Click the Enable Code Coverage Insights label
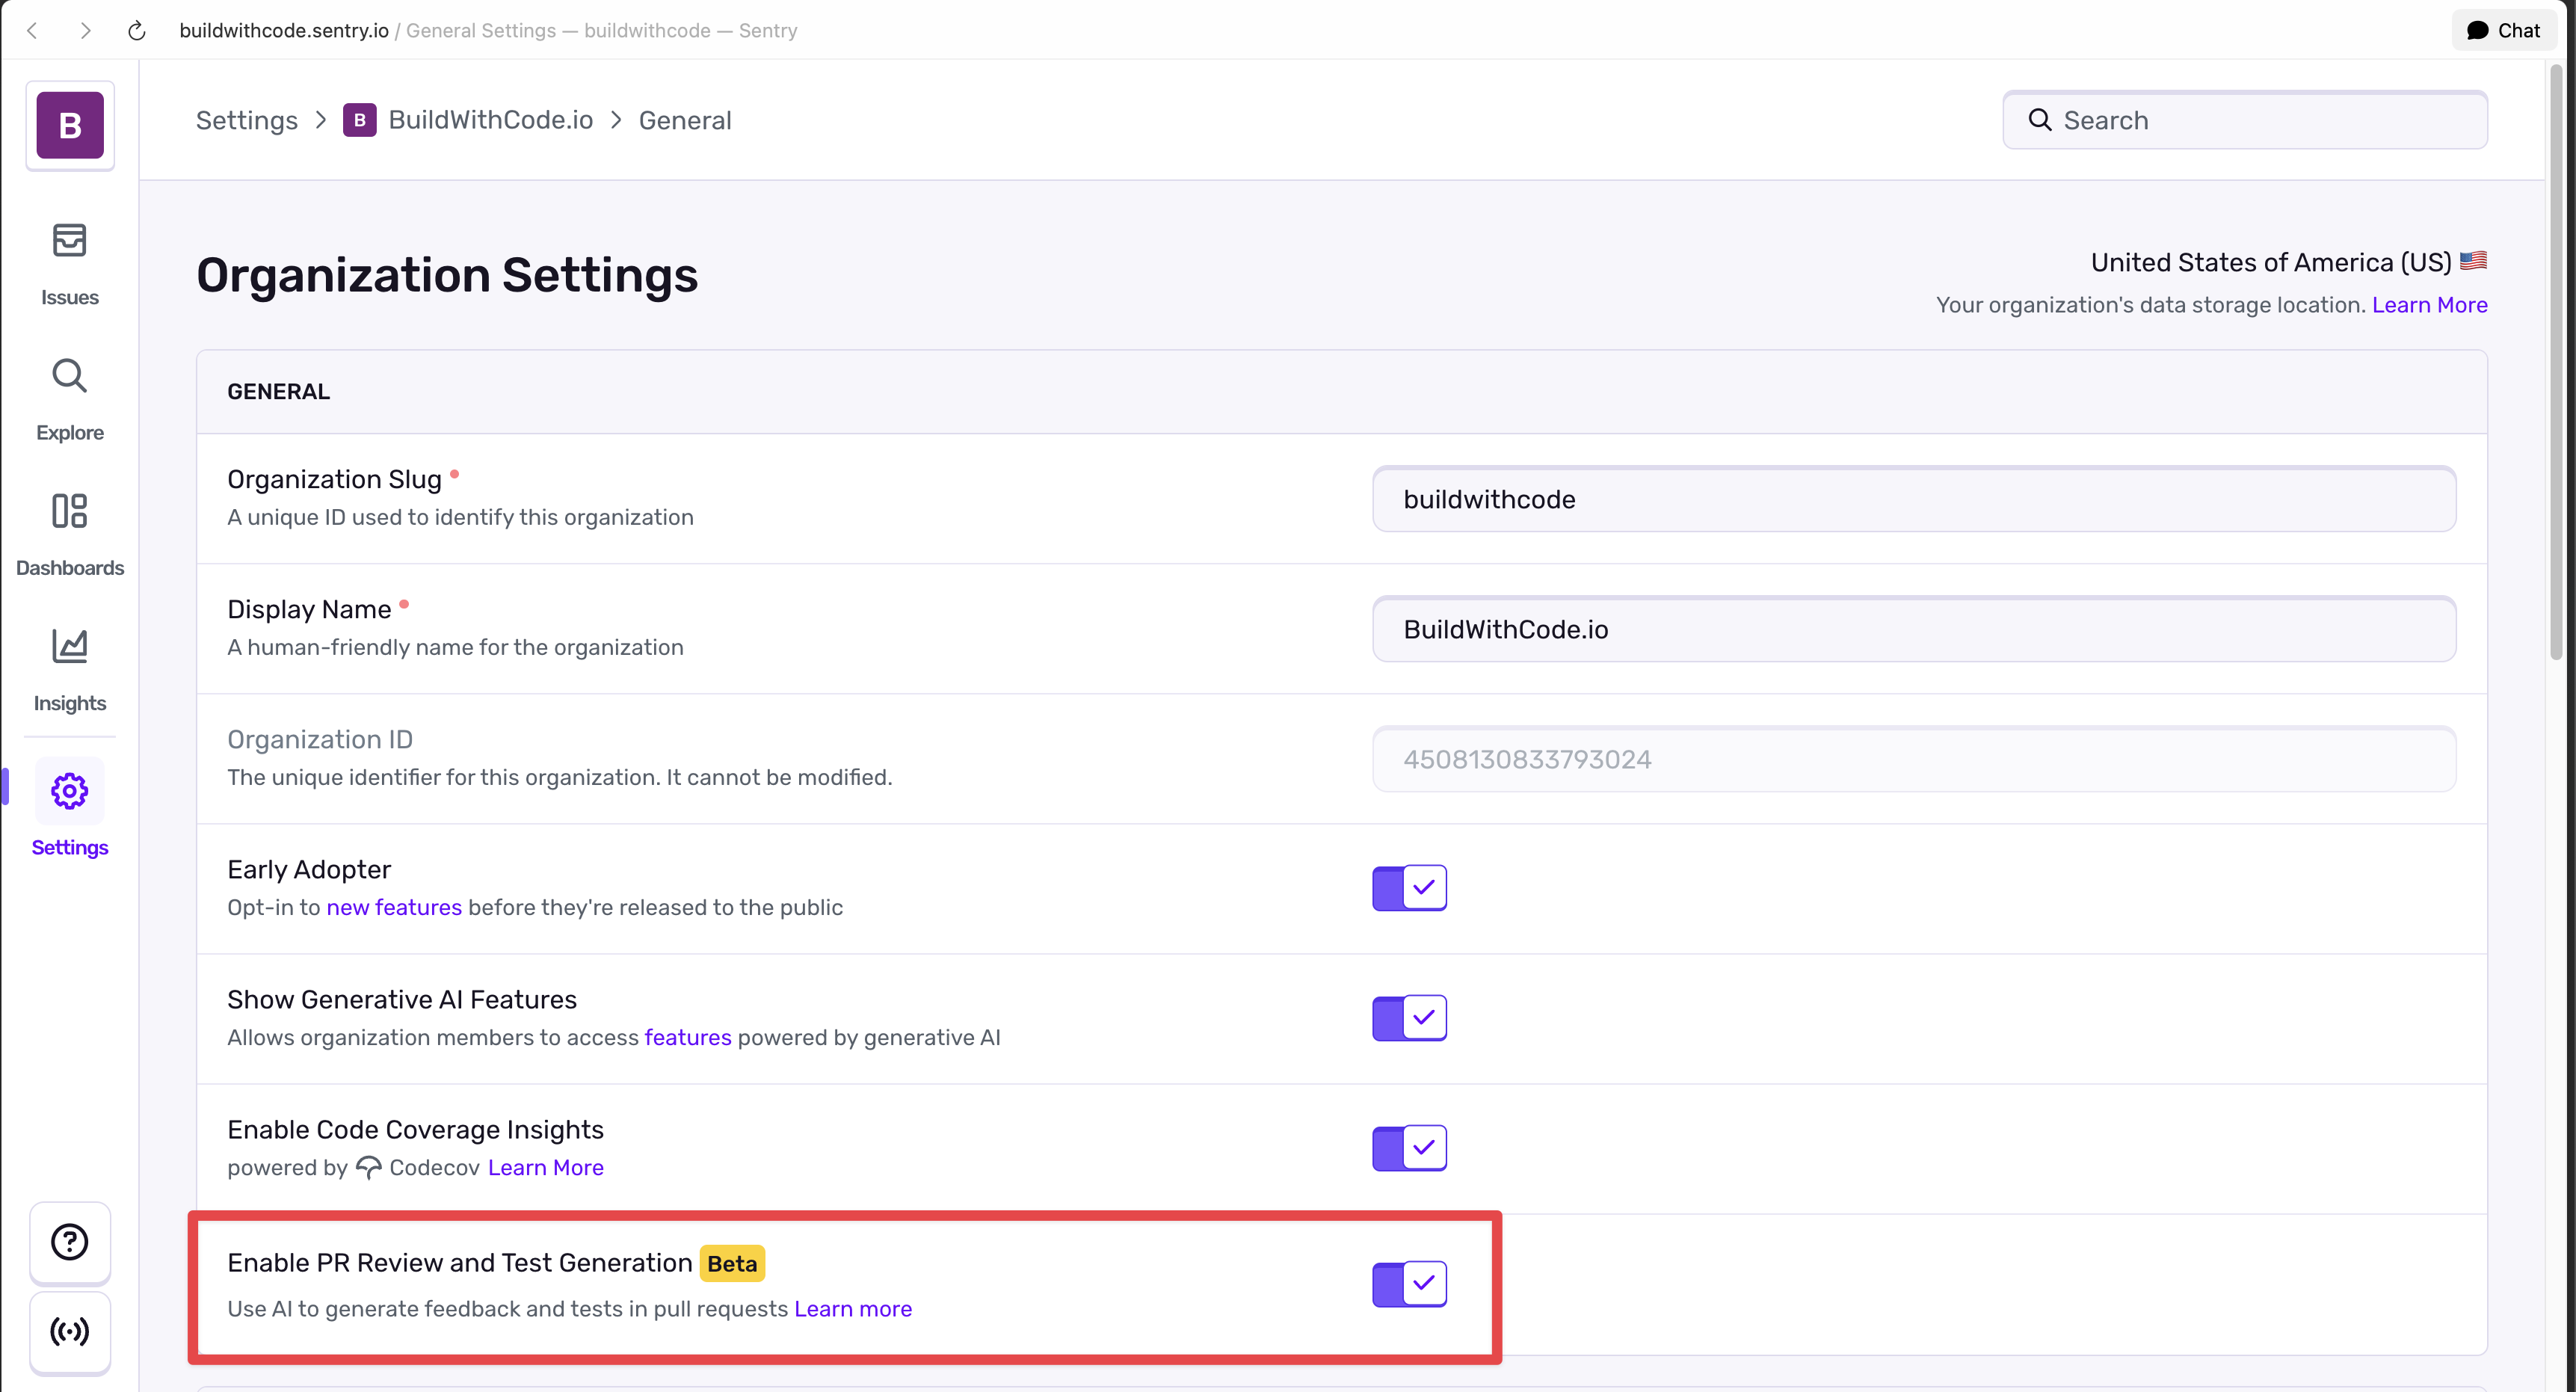2576x1392 pixels. tap(415, 1129)
